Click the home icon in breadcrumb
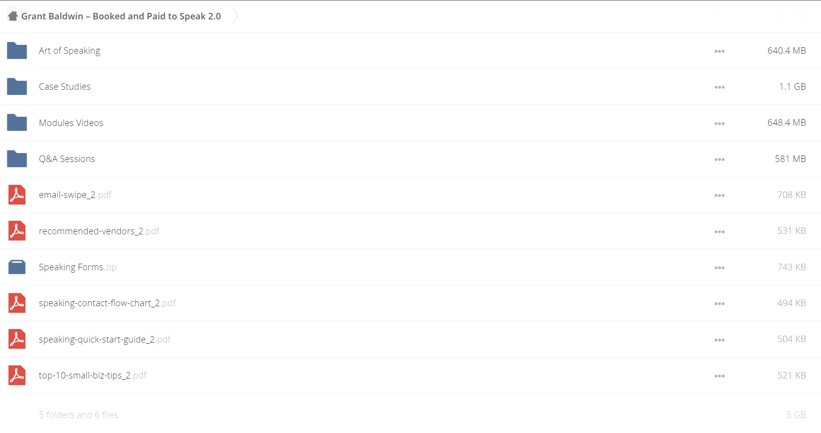Screen dimensions: 821x433 (13, 16)
